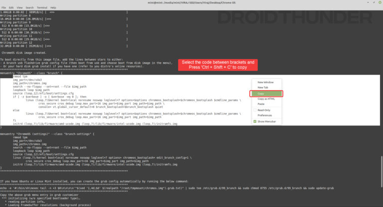Enable the Read-Only checkbox
The image size is (383, 207).
click(254, 110)
